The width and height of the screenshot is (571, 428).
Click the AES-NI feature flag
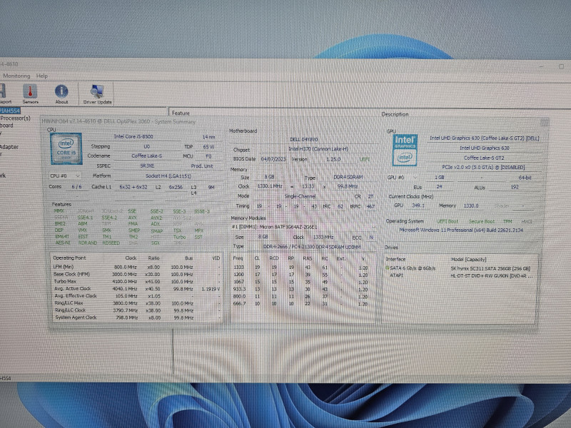point(63,243)
